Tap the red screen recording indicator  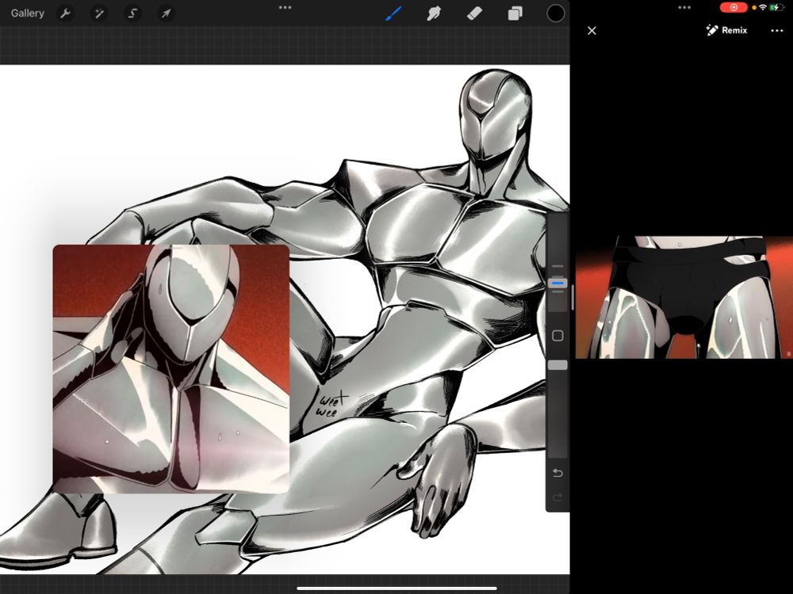pyautogui.click(x=734, y=8)
